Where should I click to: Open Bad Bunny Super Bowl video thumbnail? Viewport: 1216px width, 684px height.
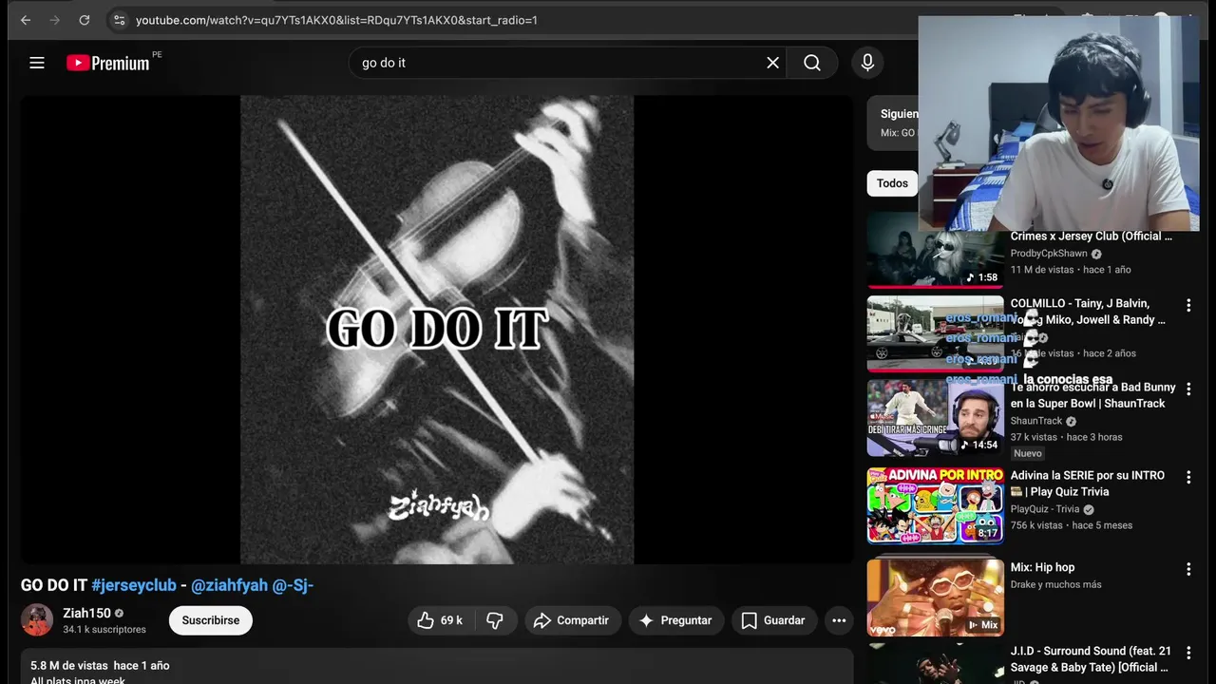935,418
